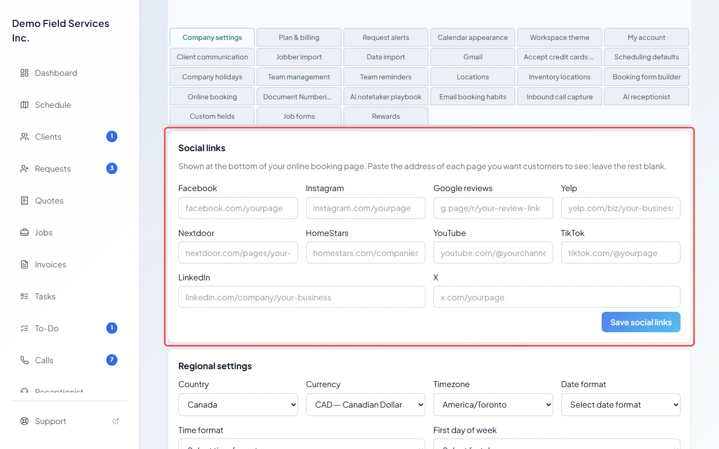Open the Country dropdown showing Canada
This screenshot has height=449, width=719.
pos(238,405)
